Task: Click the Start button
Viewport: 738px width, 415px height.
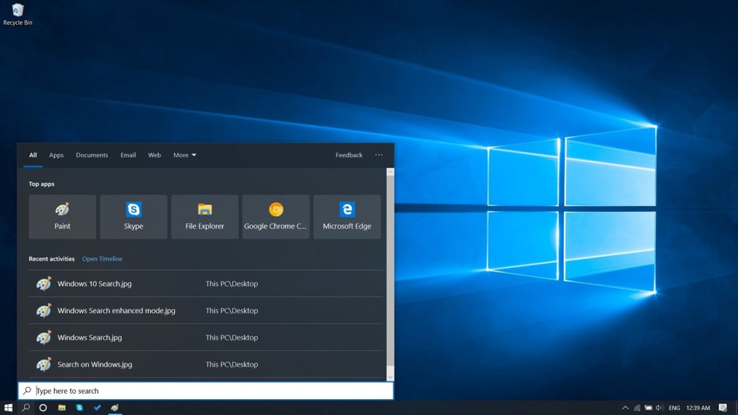Action: tap(8, 408)
